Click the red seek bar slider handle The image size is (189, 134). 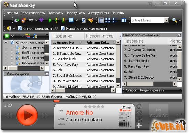click(57, 101)
